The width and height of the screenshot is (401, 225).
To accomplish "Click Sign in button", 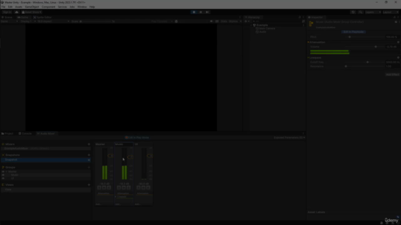I will (x=7, y=12).
